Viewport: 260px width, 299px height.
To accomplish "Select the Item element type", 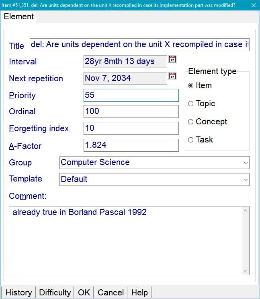I will (191, 86).
